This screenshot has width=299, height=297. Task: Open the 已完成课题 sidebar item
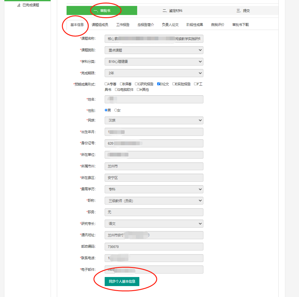[30, 5]
